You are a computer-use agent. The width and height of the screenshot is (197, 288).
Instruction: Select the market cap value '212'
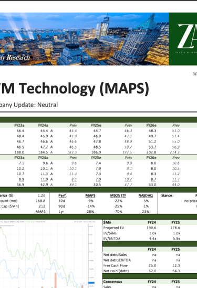(42, 206)
